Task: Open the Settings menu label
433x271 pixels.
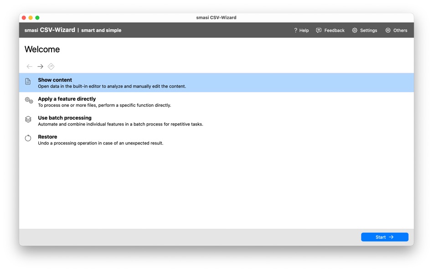Action: (369, 31)
